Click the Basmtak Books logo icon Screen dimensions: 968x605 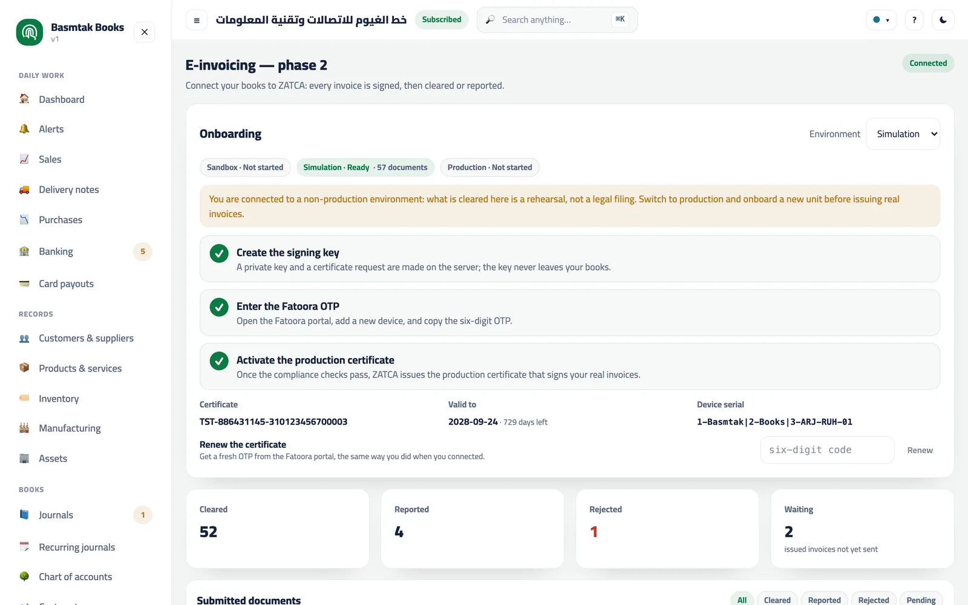(30, 32)
